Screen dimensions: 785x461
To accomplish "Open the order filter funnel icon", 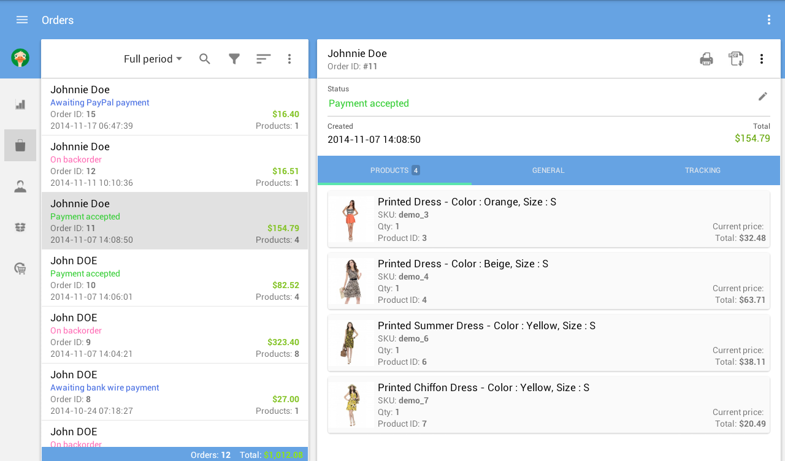I will (x=234, y=59).
